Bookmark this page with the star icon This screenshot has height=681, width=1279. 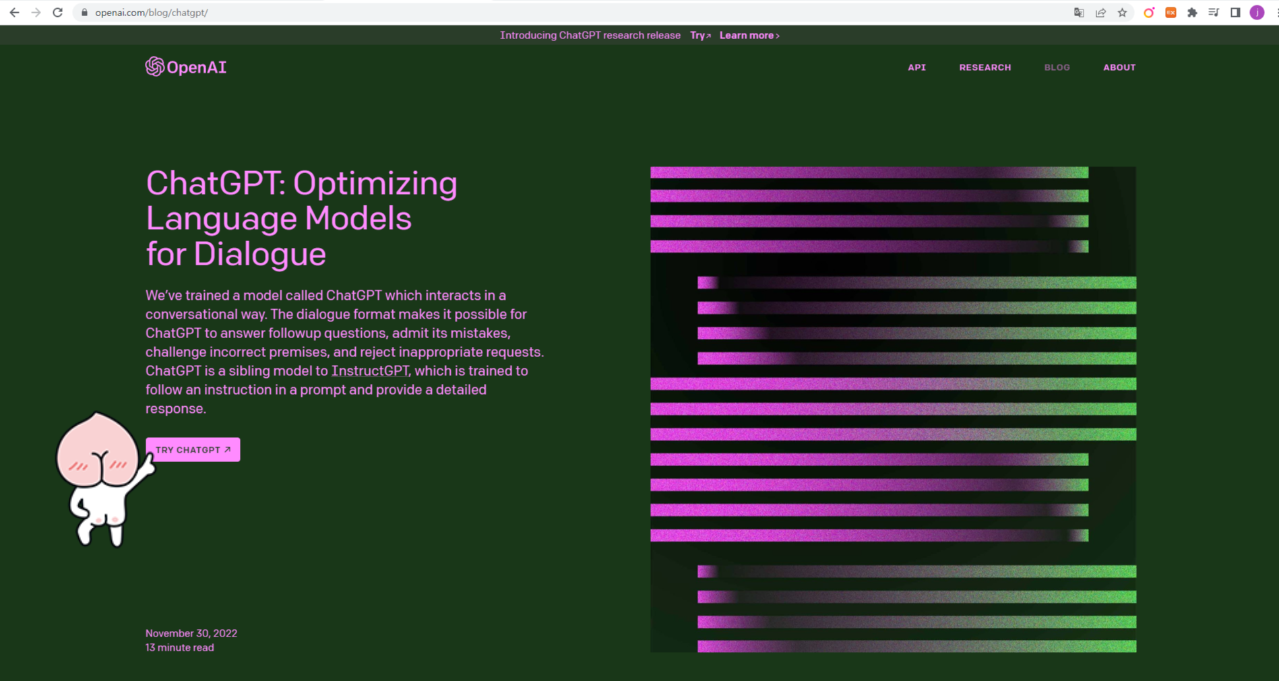point(1122,12)
